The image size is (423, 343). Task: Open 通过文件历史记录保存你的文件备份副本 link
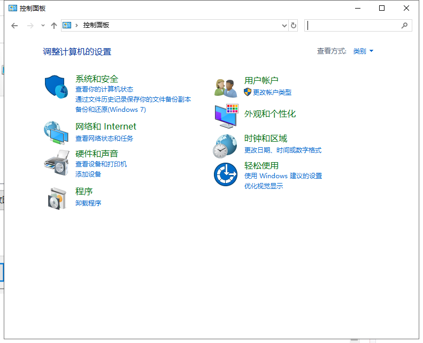coord(133,100)
